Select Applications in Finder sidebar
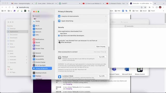Image resolution: width=166 pixels, height=93 pixels. 18,32
